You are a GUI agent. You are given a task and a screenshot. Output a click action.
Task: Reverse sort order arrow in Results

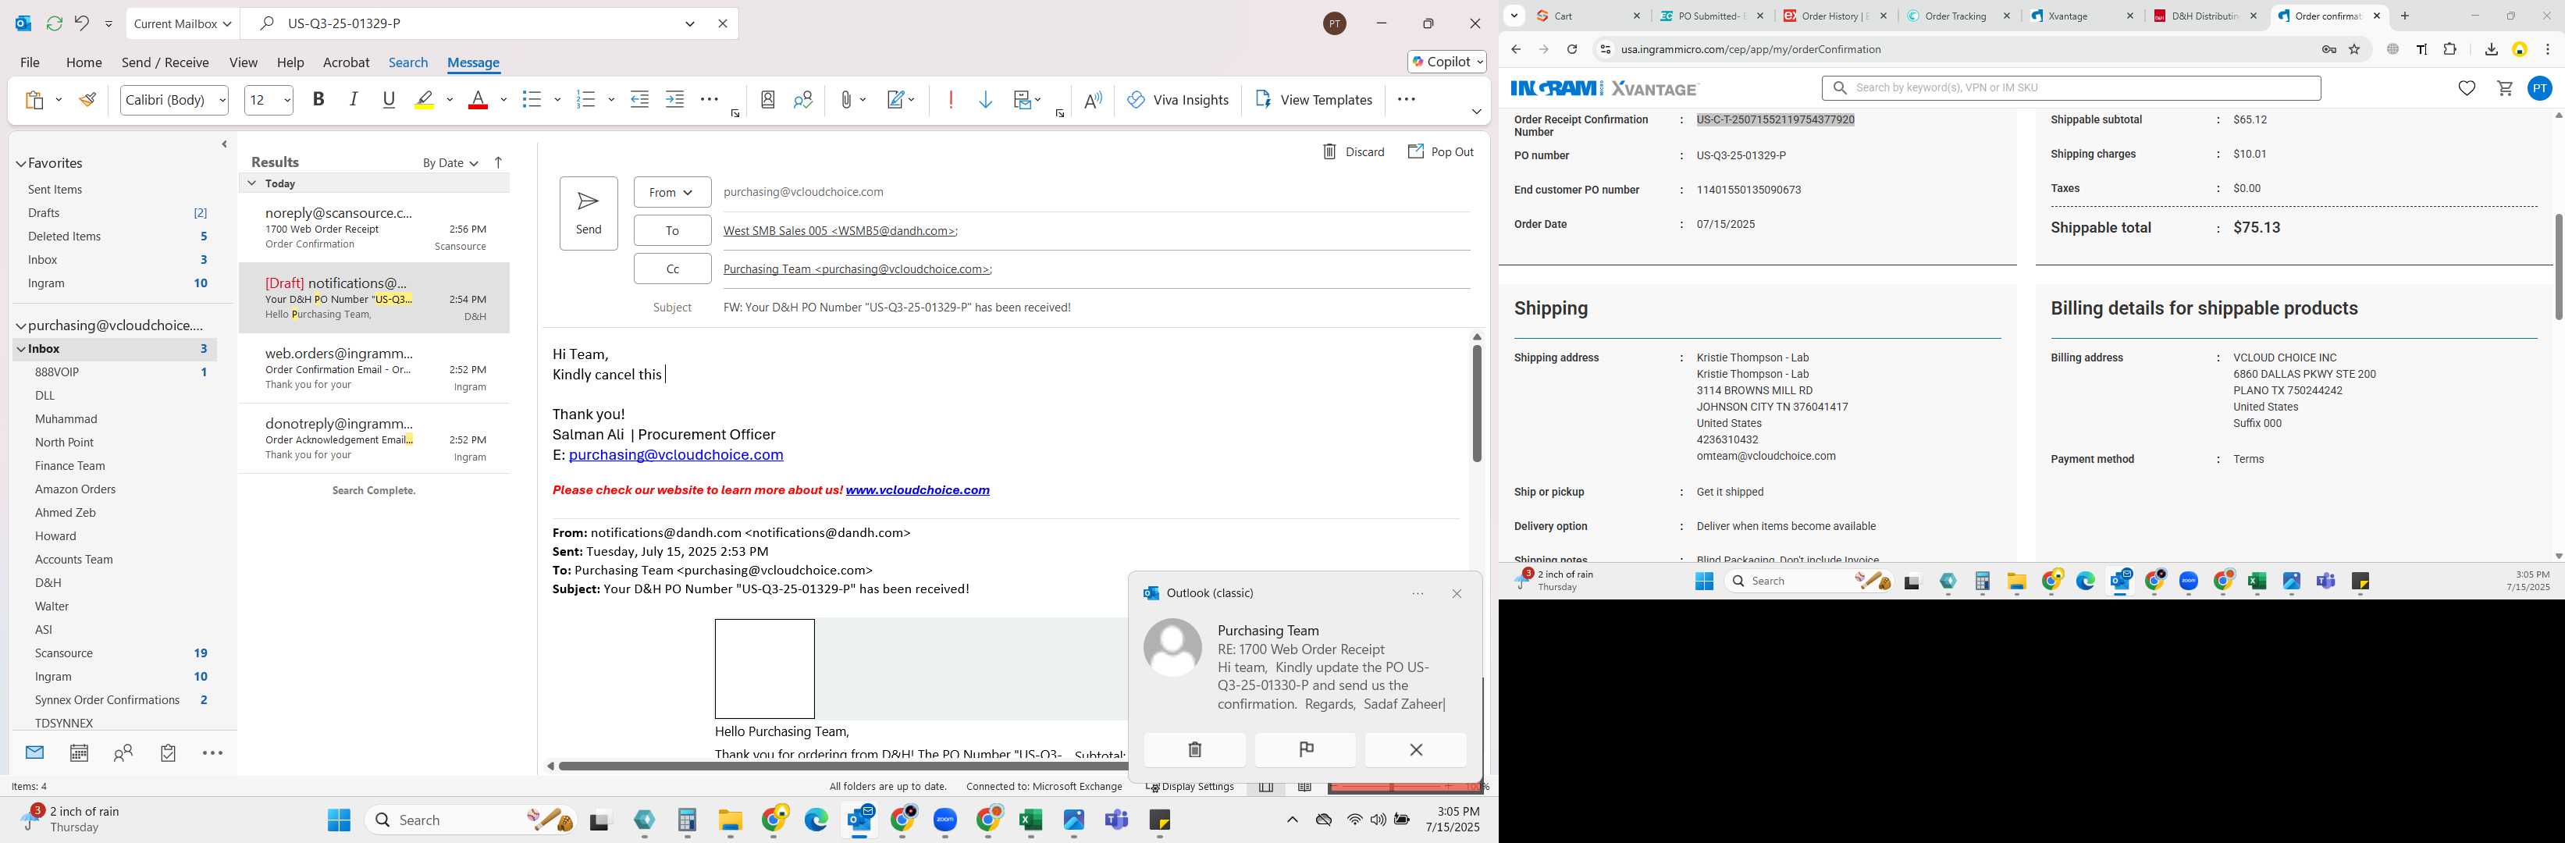click(x=499, y=162)
